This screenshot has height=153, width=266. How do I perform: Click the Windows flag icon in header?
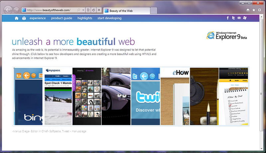point(245,18)
